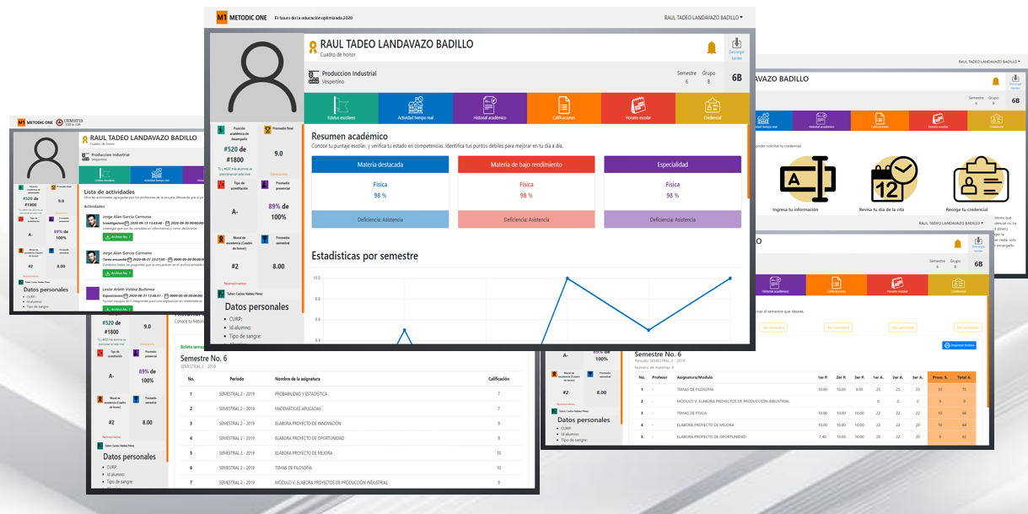Click first green Archivo No. 1 button
The image size is (1028, 514).
pos(117,237)
